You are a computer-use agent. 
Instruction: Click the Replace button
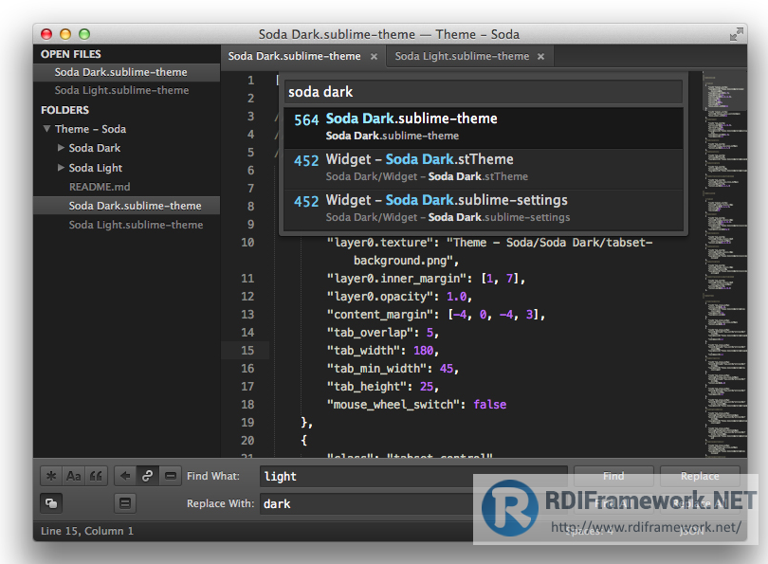700,476
